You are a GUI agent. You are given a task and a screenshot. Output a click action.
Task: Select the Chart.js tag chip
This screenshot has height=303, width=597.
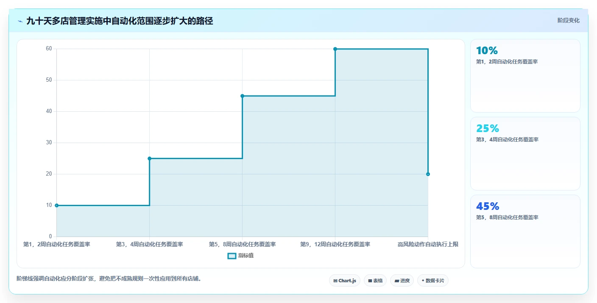pos(345,281)
